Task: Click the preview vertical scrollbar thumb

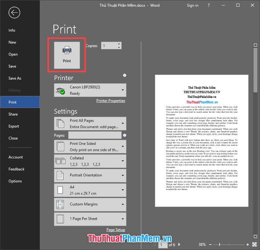Action: [255, 70]
